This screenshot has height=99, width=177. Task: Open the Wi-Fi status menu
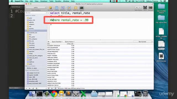point(126,1)
